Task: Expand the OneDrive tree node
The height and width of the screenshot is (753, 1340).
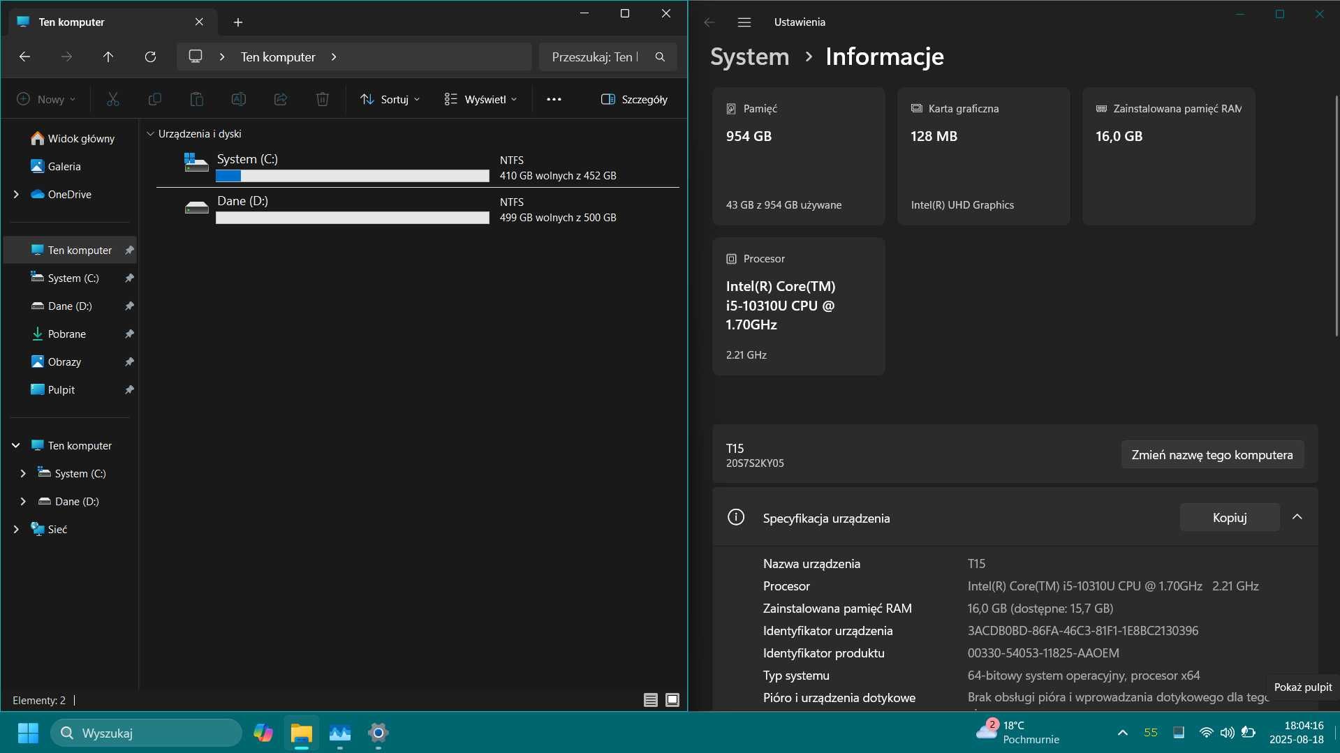Action: (16, 195)
